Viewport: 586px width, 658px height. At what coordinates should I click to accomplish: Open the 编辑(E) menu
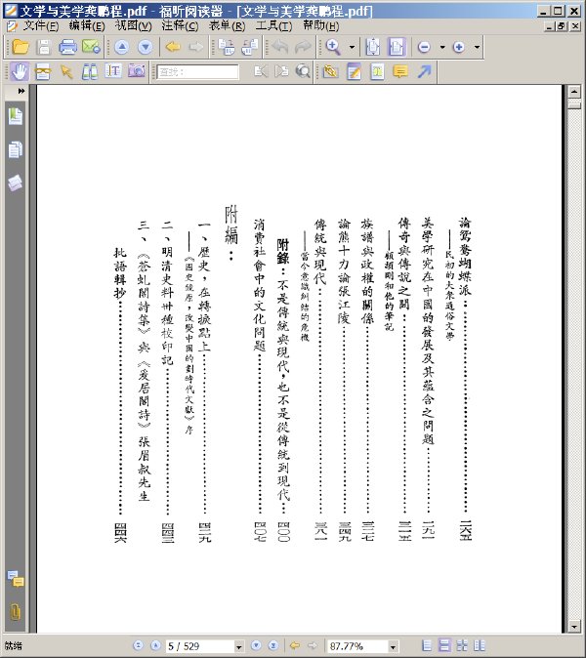pyautogui.click(x=87, y=26)
